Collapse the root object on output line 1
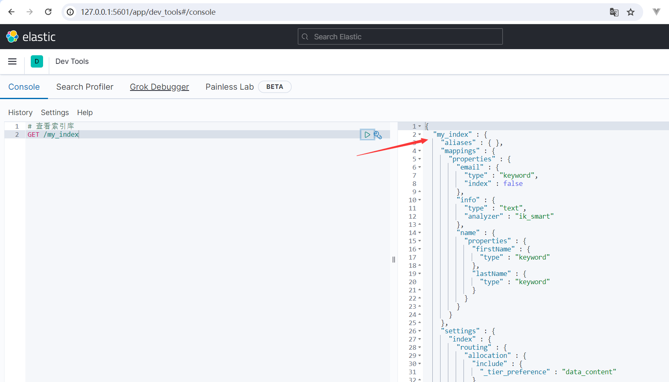Viewport: 669px width, 382px height. 420,127
